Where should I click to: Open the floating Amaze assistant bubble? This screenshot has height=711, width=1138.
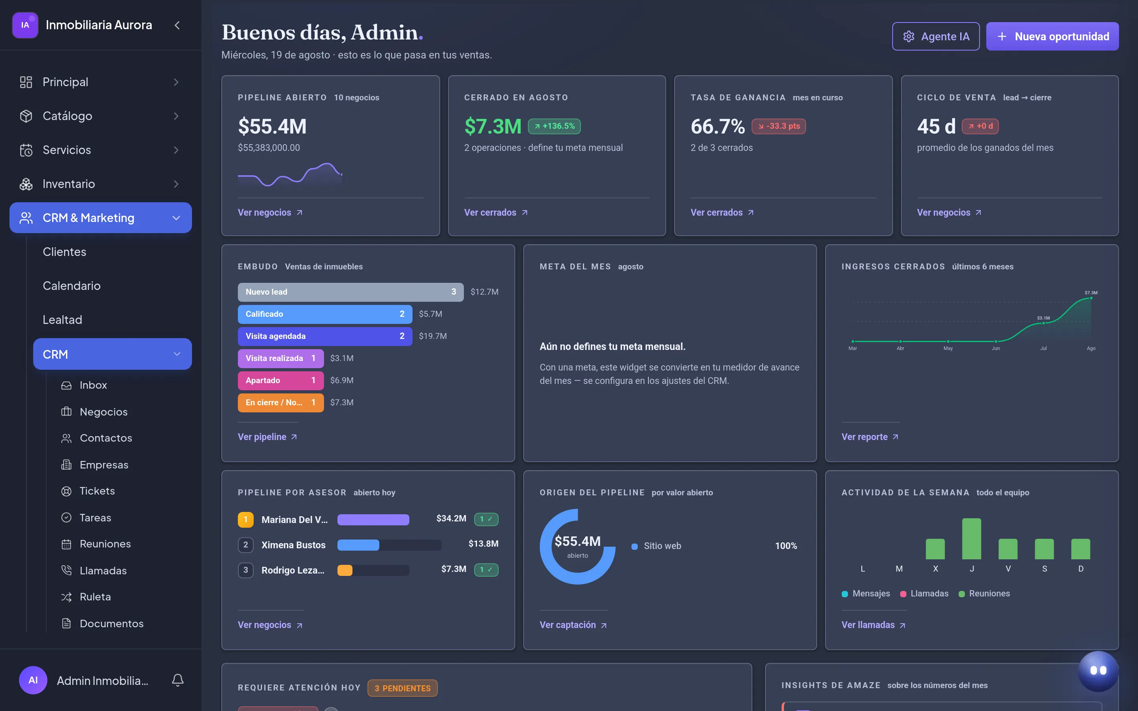tap(1098, 671)
